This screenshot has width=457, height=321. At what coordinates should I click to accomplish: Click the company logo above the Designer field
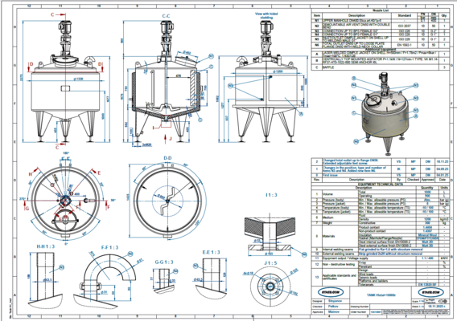330,292
